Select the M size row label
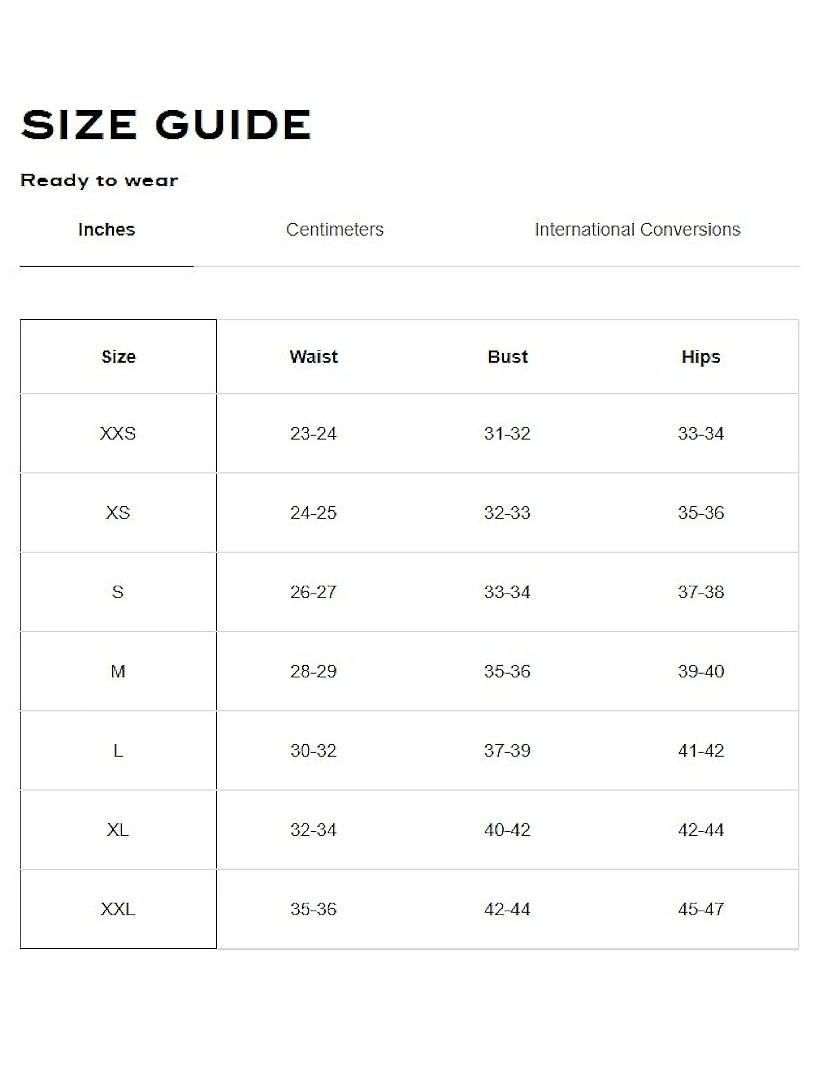This screenshot has width=815, height=1086. [x=118, y=671]
